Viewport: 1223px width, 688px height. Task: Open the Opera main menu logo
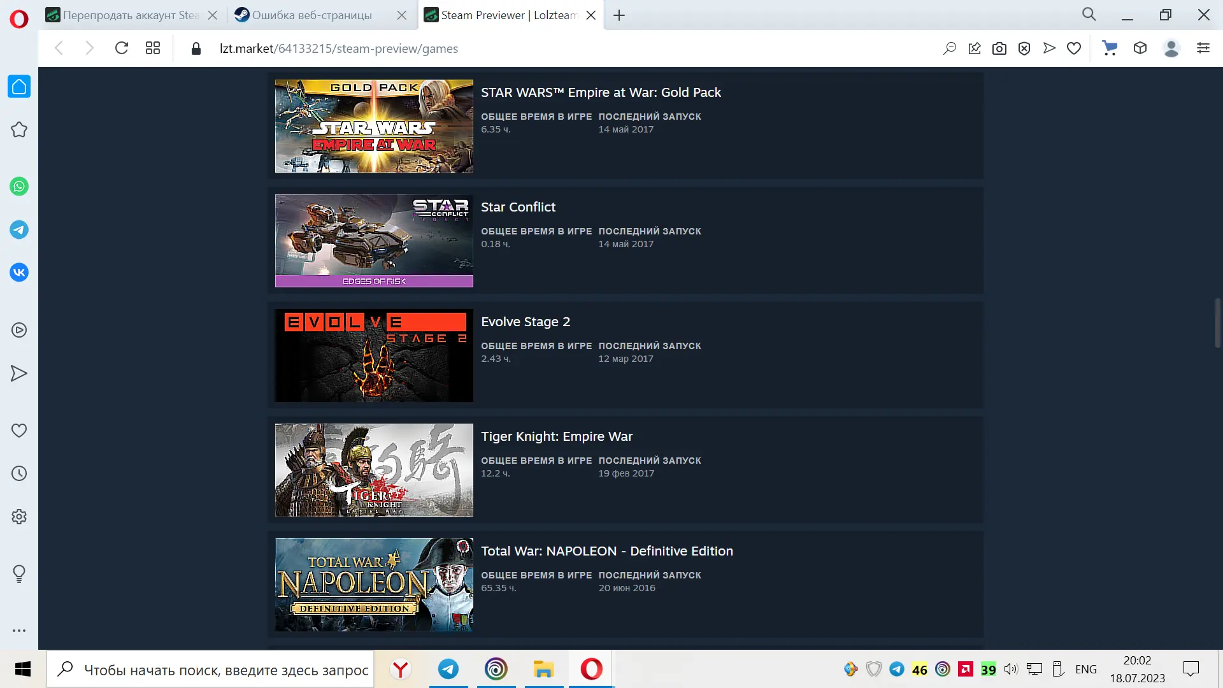pyautogui.click(x=19, y=19)
